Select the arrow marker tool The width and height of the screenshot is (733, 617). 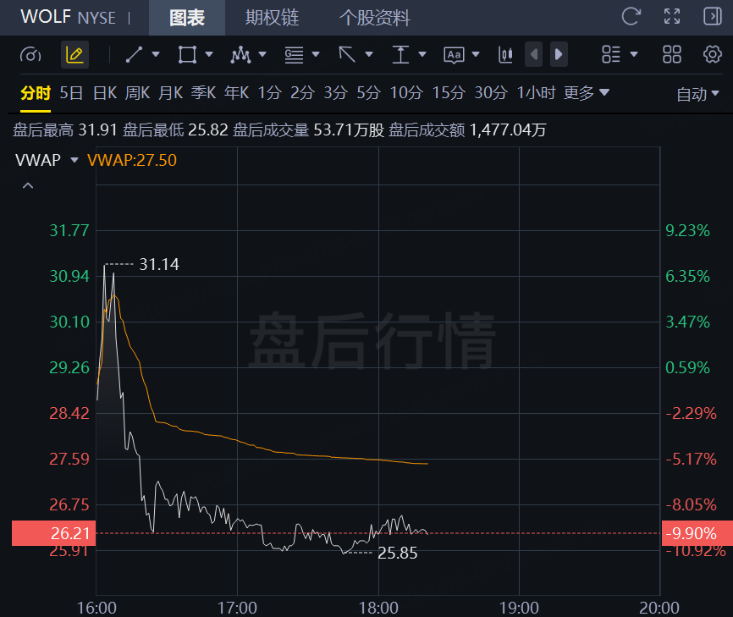347,55
